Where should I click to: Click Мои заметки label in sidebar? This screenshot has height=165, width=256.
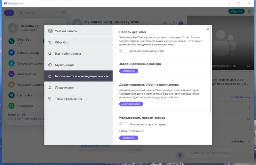click(27, 74)
